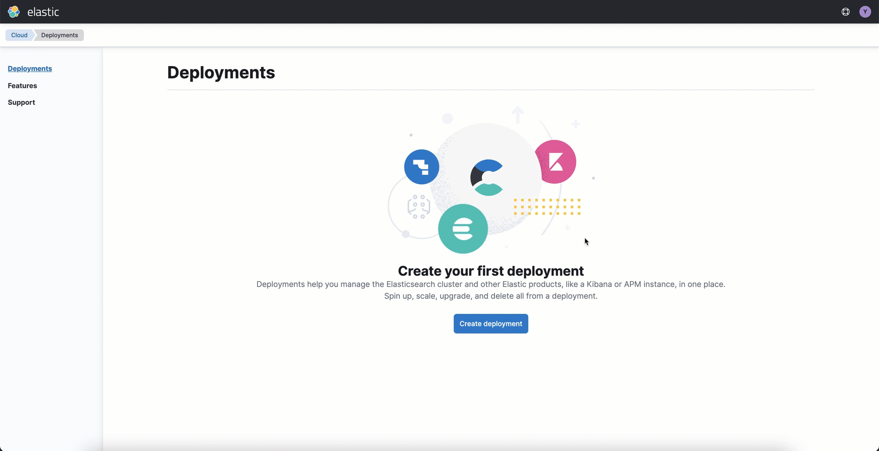Screen dimensions: 879x451
Task: Click the Deployments breadcrumb
Action: (x=59, y=35)
